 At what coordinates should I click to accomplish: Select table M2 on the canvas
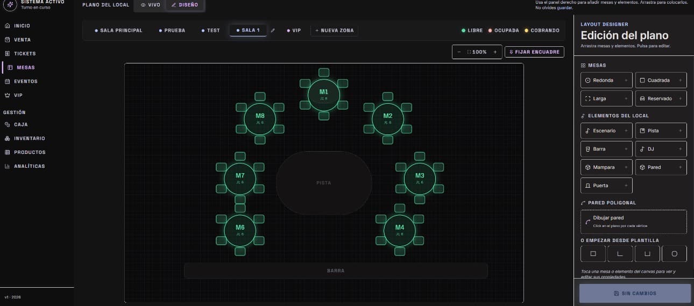coord(387,118)
